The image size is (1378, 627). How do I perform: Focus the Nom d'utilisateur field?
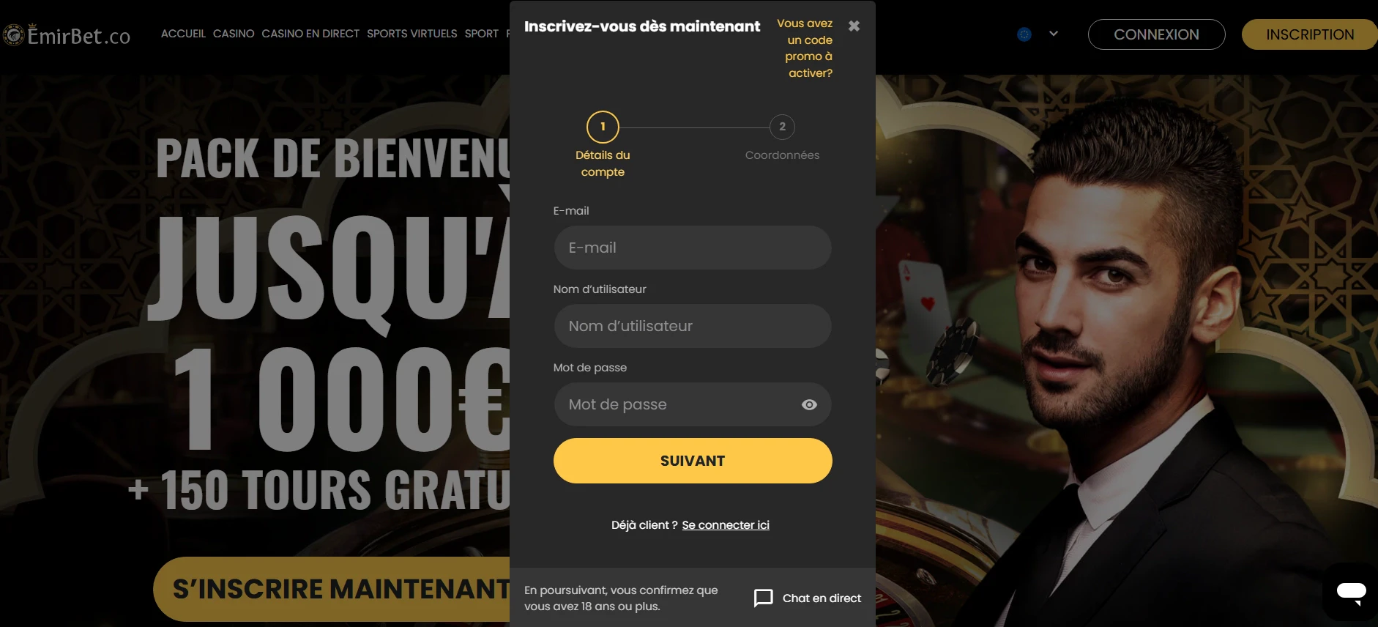click(693, 326)
